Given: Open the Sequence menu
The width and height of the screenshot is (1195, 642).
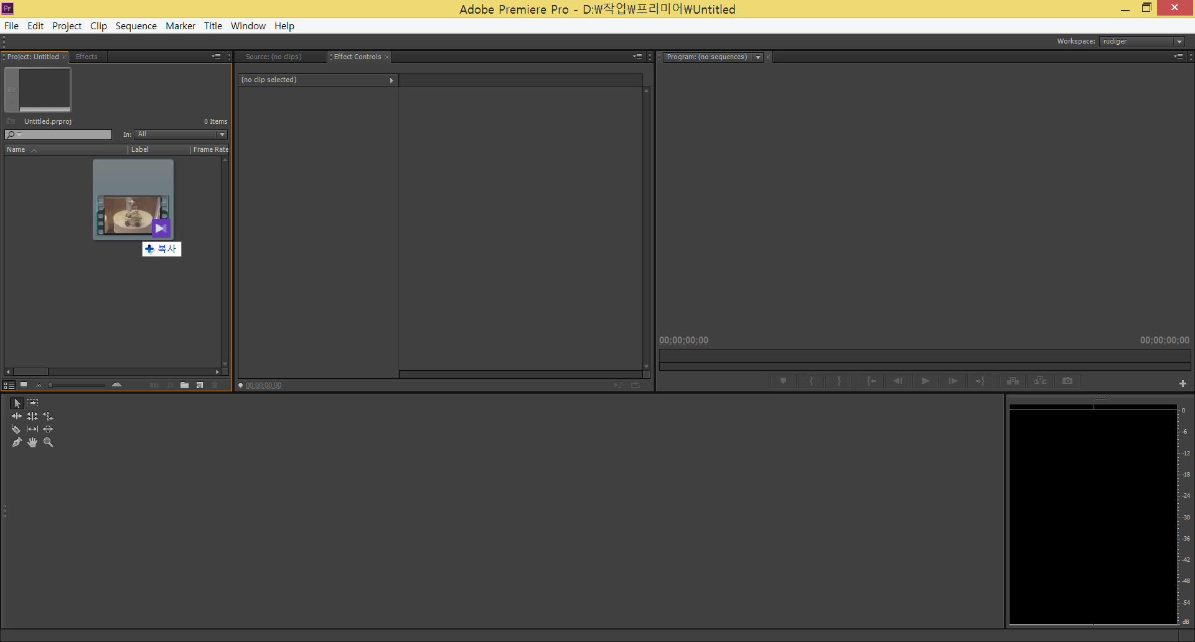Looking at the screenshot, I should pos(136,26).
